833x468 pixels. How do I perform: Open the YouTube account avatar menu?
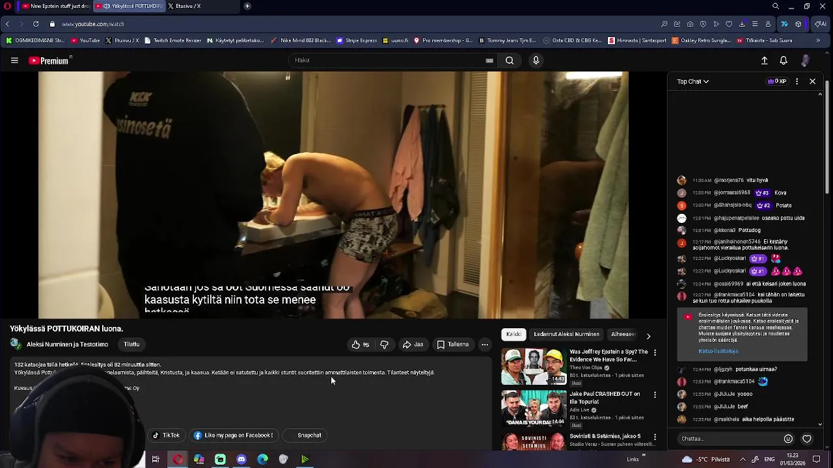tap(805, 60)
